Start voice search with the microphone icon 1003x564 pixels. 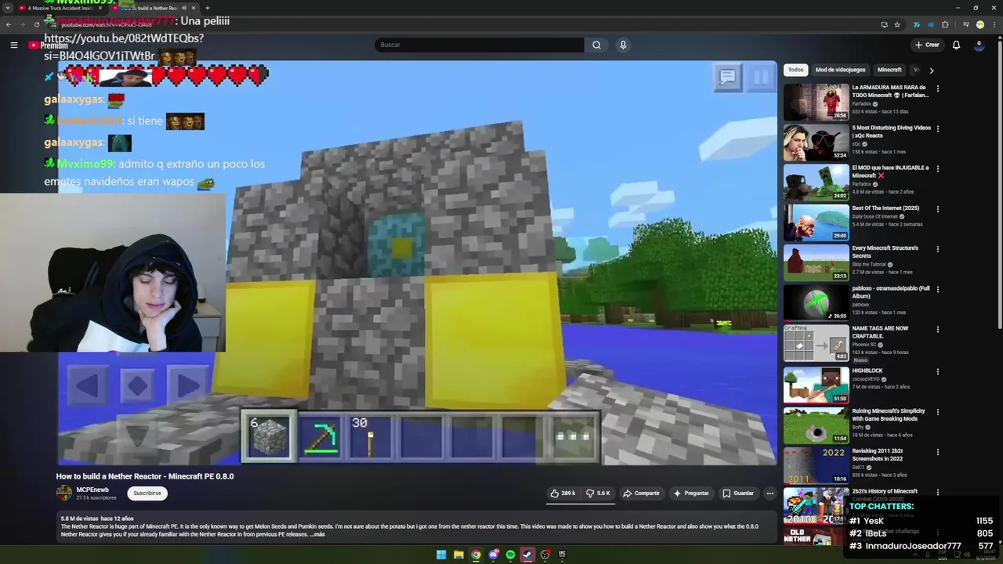(x=623, y=45)
